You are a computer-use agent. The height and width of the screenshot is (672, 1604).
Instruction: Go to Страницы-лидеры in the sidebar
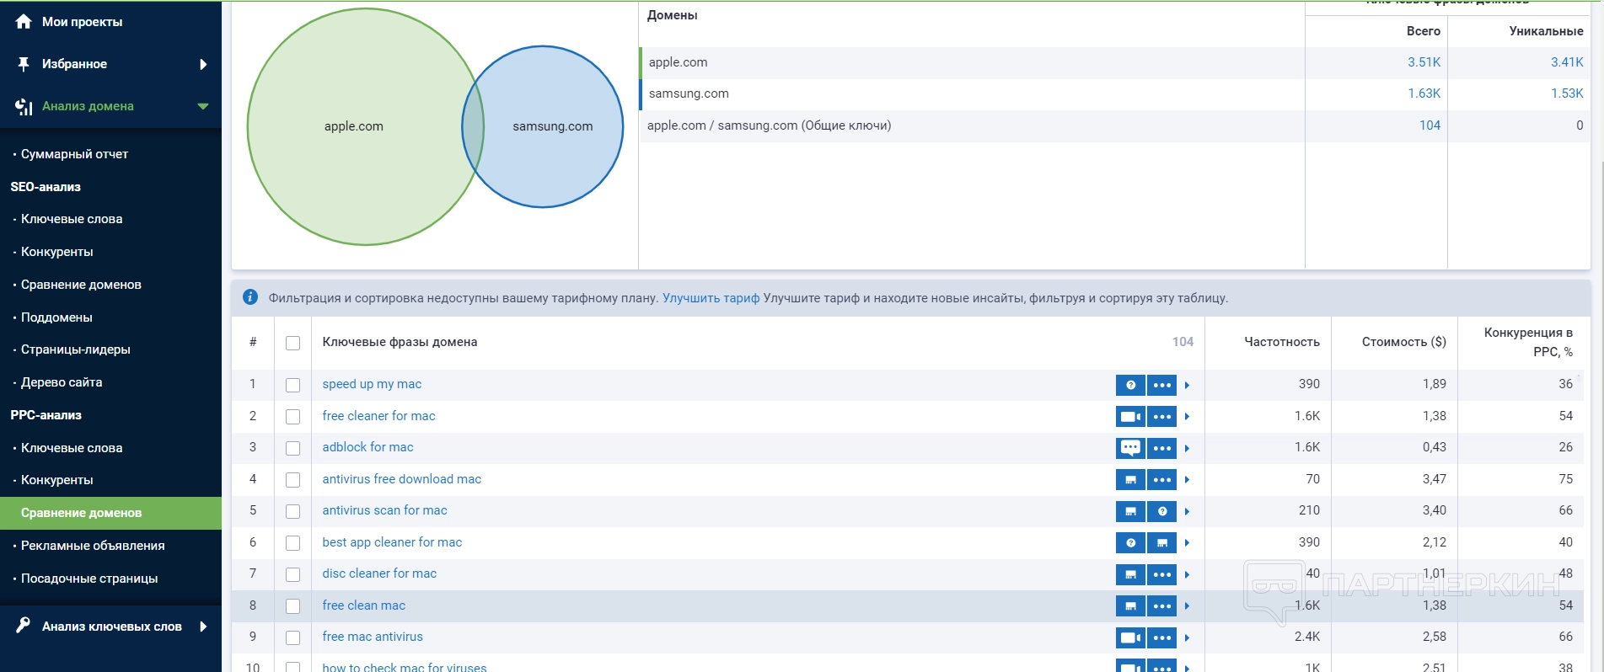[76, 349]
